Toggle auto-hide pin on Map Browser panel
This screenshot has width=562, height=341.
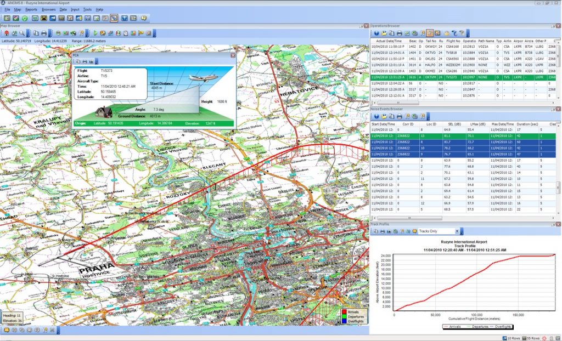click(x=361, y=26)
